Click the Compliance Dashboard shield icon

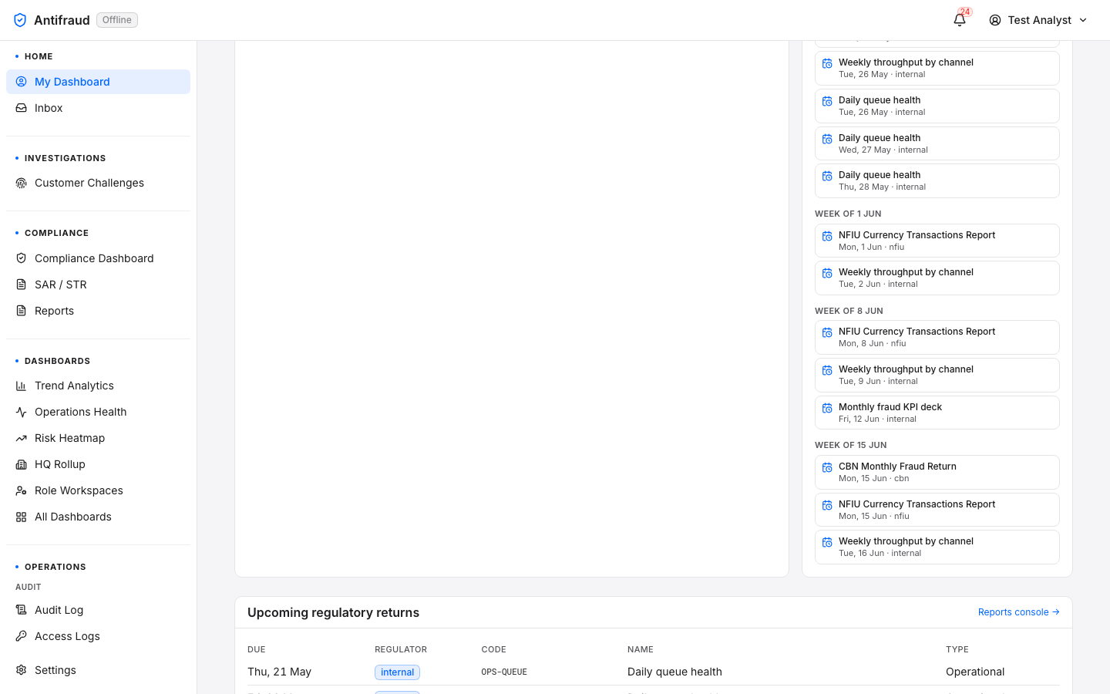[x=21, y=258]
